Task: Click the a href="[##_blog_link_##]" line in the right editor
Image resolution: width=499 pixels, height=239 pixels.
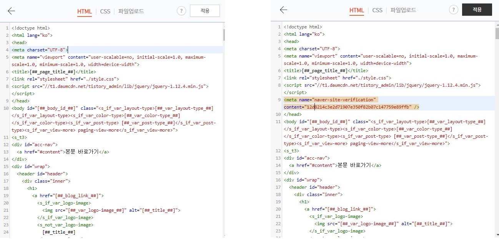Action: coord(340,209)
